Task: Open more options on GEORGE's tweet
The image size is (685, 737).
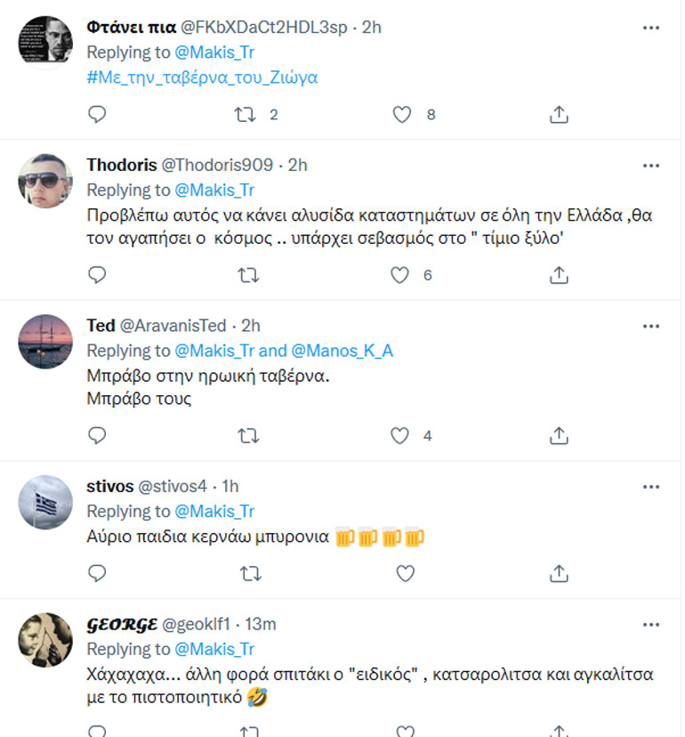Action: point(651,623)
